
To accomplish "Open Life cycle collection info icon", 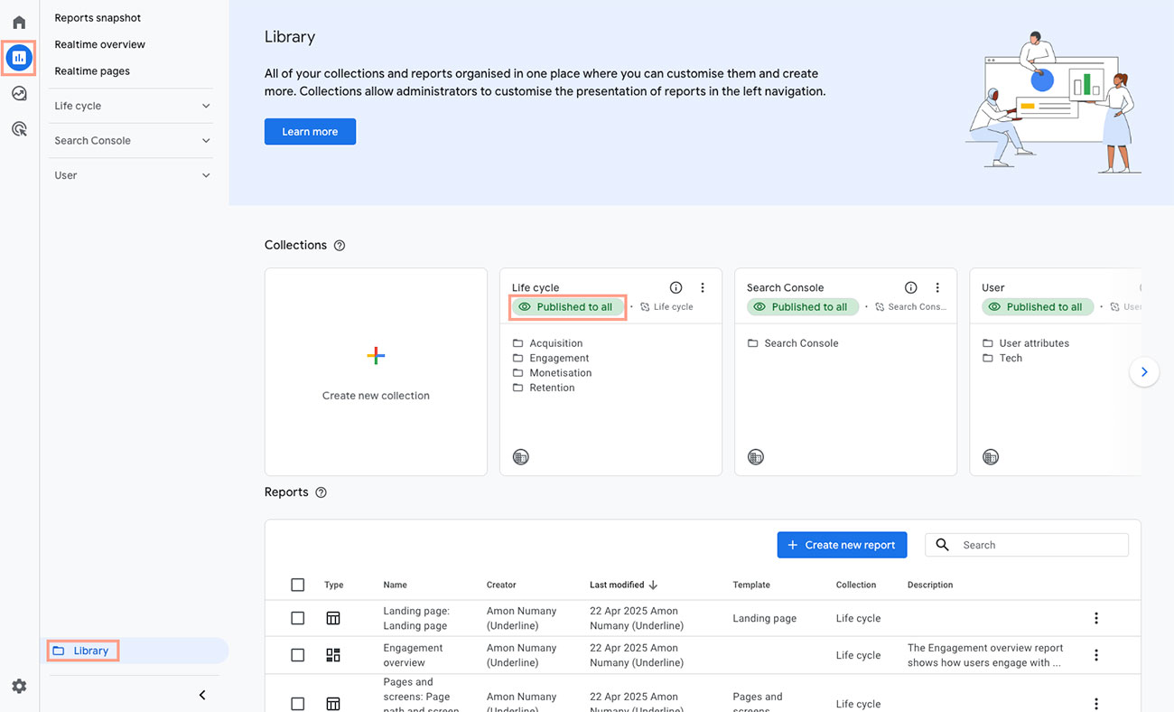I will tap(676, 287).
